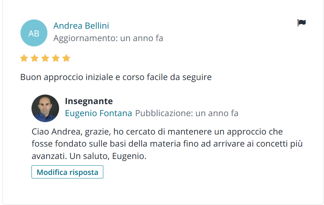Click the second gold rating star

pos(35,58)
